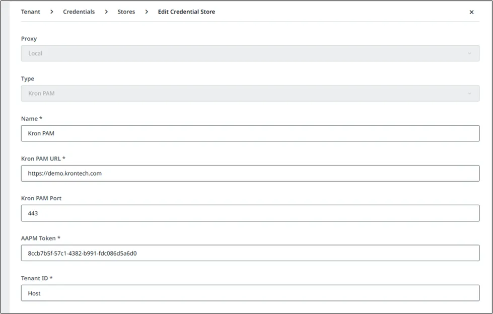Focus the Name input field
This screenshot has width=493, height=314.
[x=250, y=133]
